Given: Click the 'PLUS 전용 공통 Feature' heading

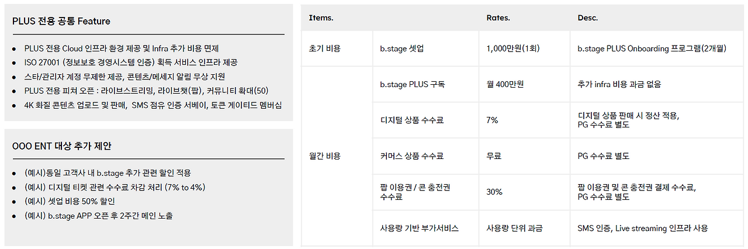Looking at the screenshot, I should [x=61, y=22].
